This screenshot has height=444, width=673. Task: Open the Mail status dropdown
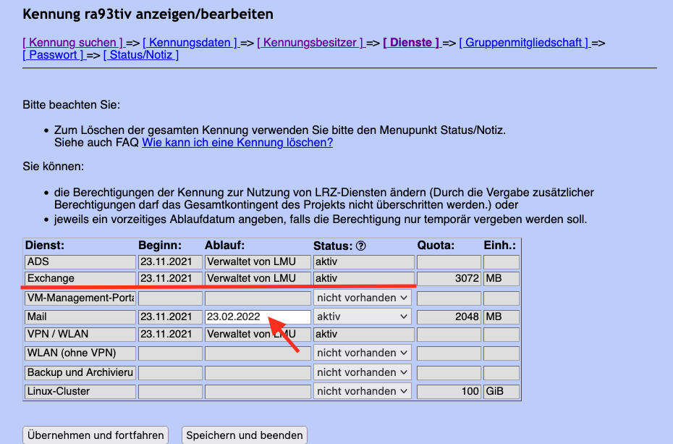pos(363,317)
